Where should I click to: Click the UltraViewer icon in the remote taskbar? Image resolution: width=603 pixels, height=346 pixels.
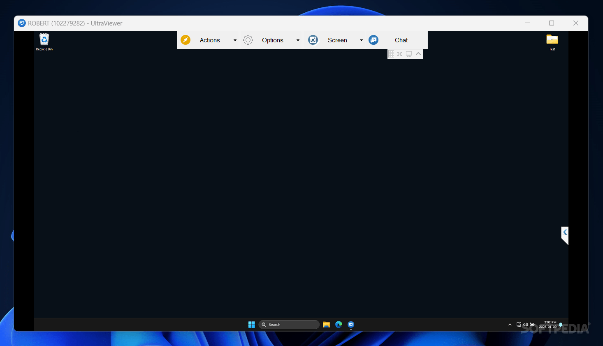tap(351, 325)
